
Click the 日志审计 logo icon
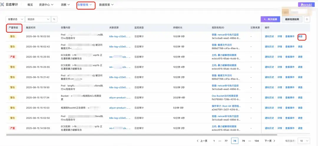coord(2,4)
